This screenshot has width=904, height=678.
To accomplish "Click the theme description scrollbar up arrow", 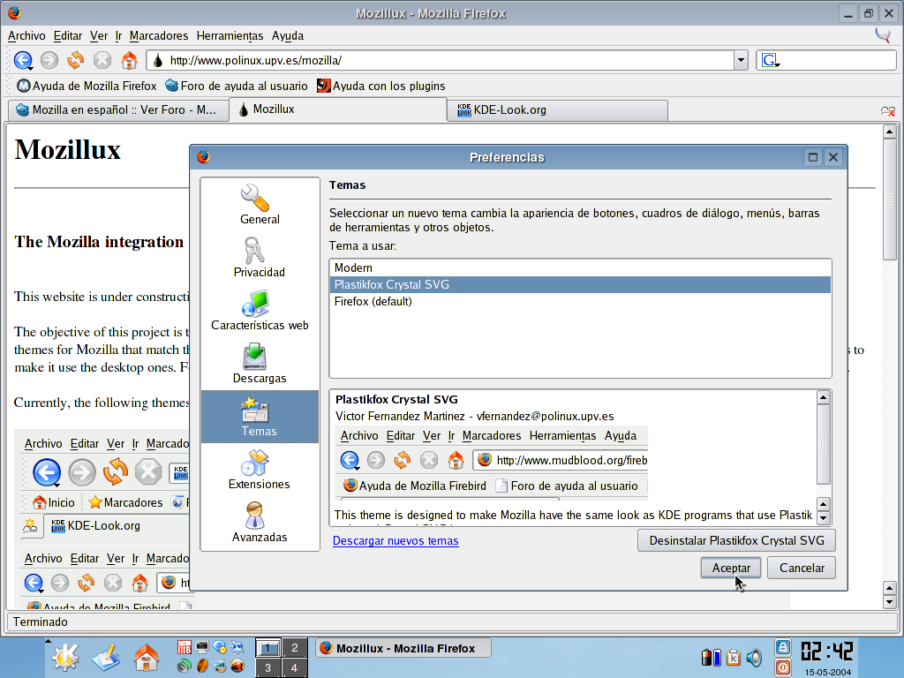I will [x=824, y=397].
